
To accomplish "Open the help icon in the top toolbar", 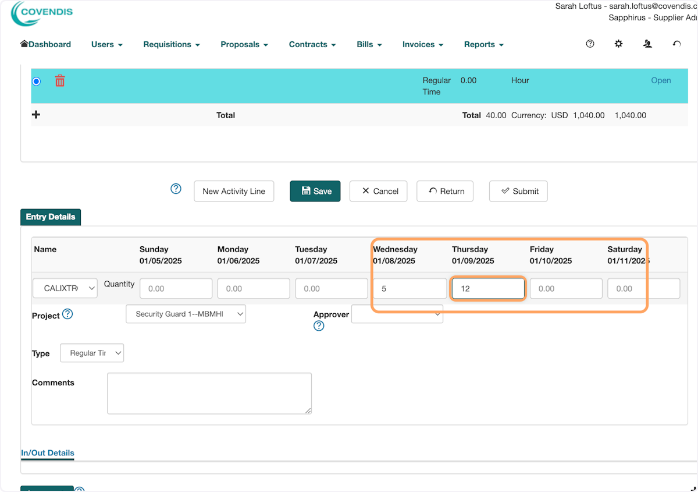I will [590, 44].
